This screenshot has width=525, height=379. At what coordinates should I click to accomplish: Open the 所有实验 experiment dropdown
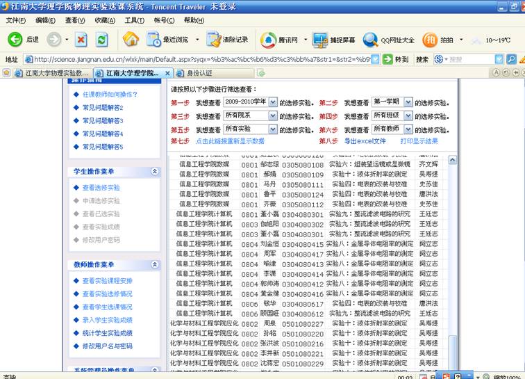click(273, 129)
